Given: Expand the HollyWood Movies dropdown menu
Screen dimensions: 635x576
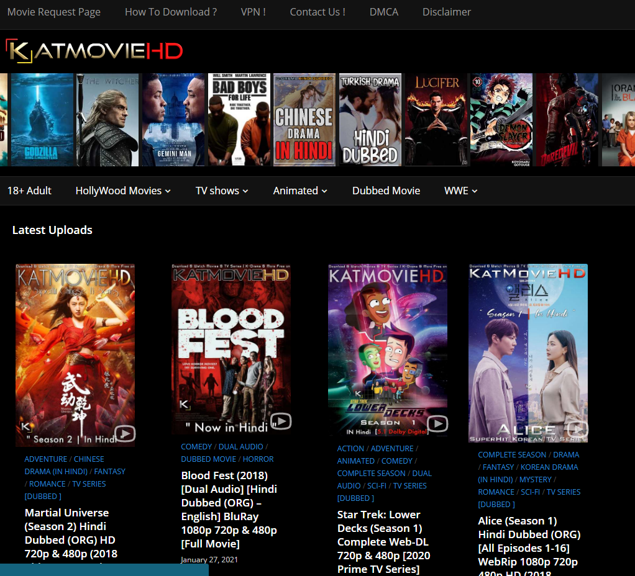Looking at the screenshot, I should pyautogui.click(x=123, y=191).
